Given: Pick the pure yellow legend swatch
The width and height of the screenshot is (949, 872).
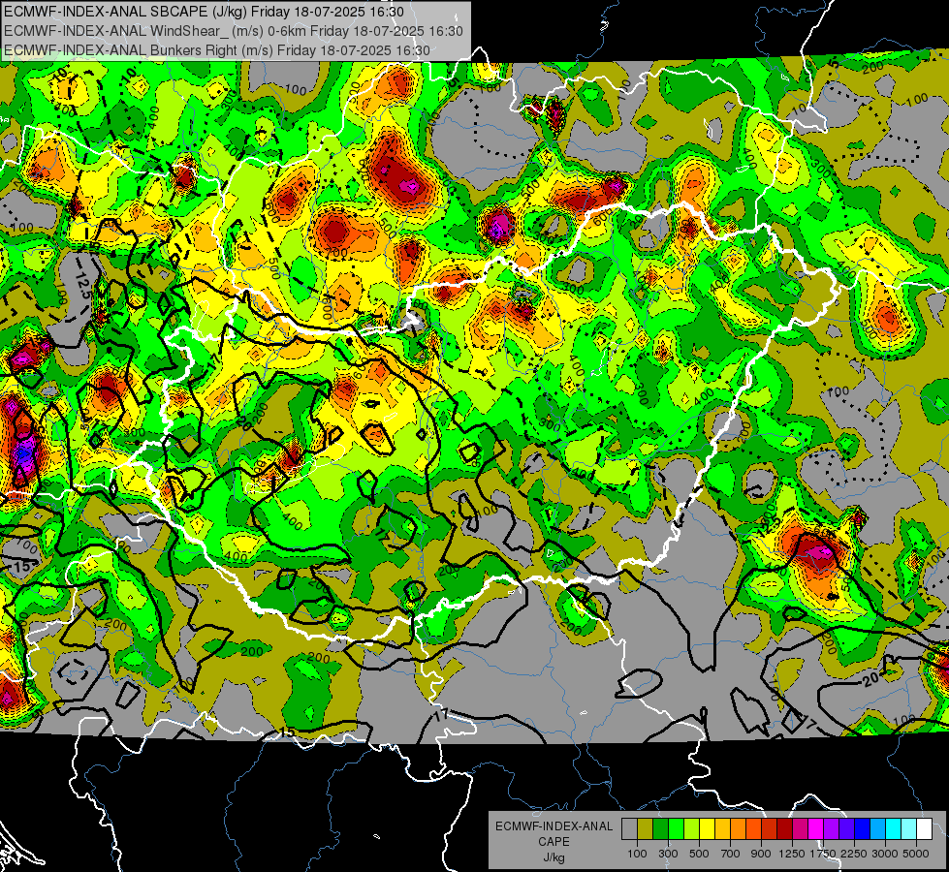Looking at the screenshot, I should 707,828.
